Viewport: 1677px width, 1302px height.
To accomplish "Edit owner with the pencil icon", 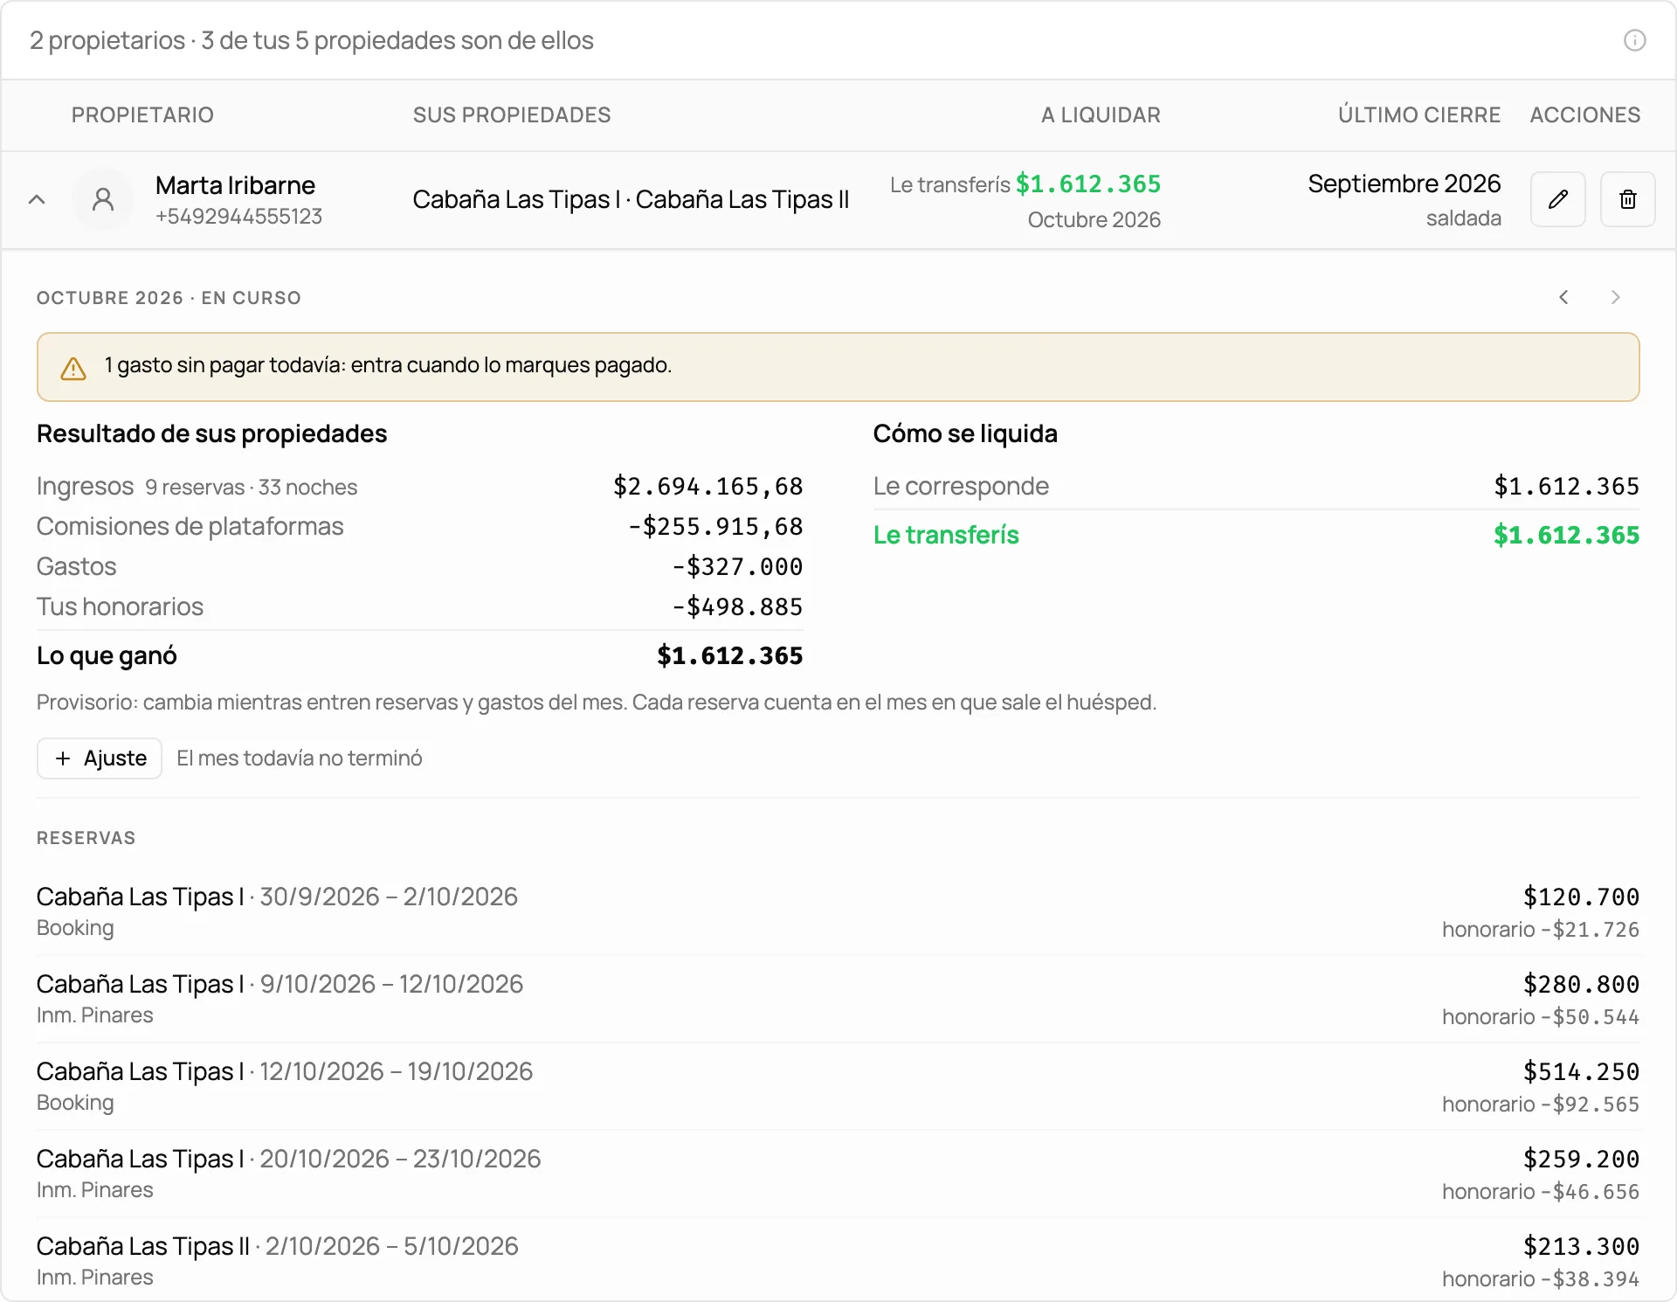I will (1557, 200).
